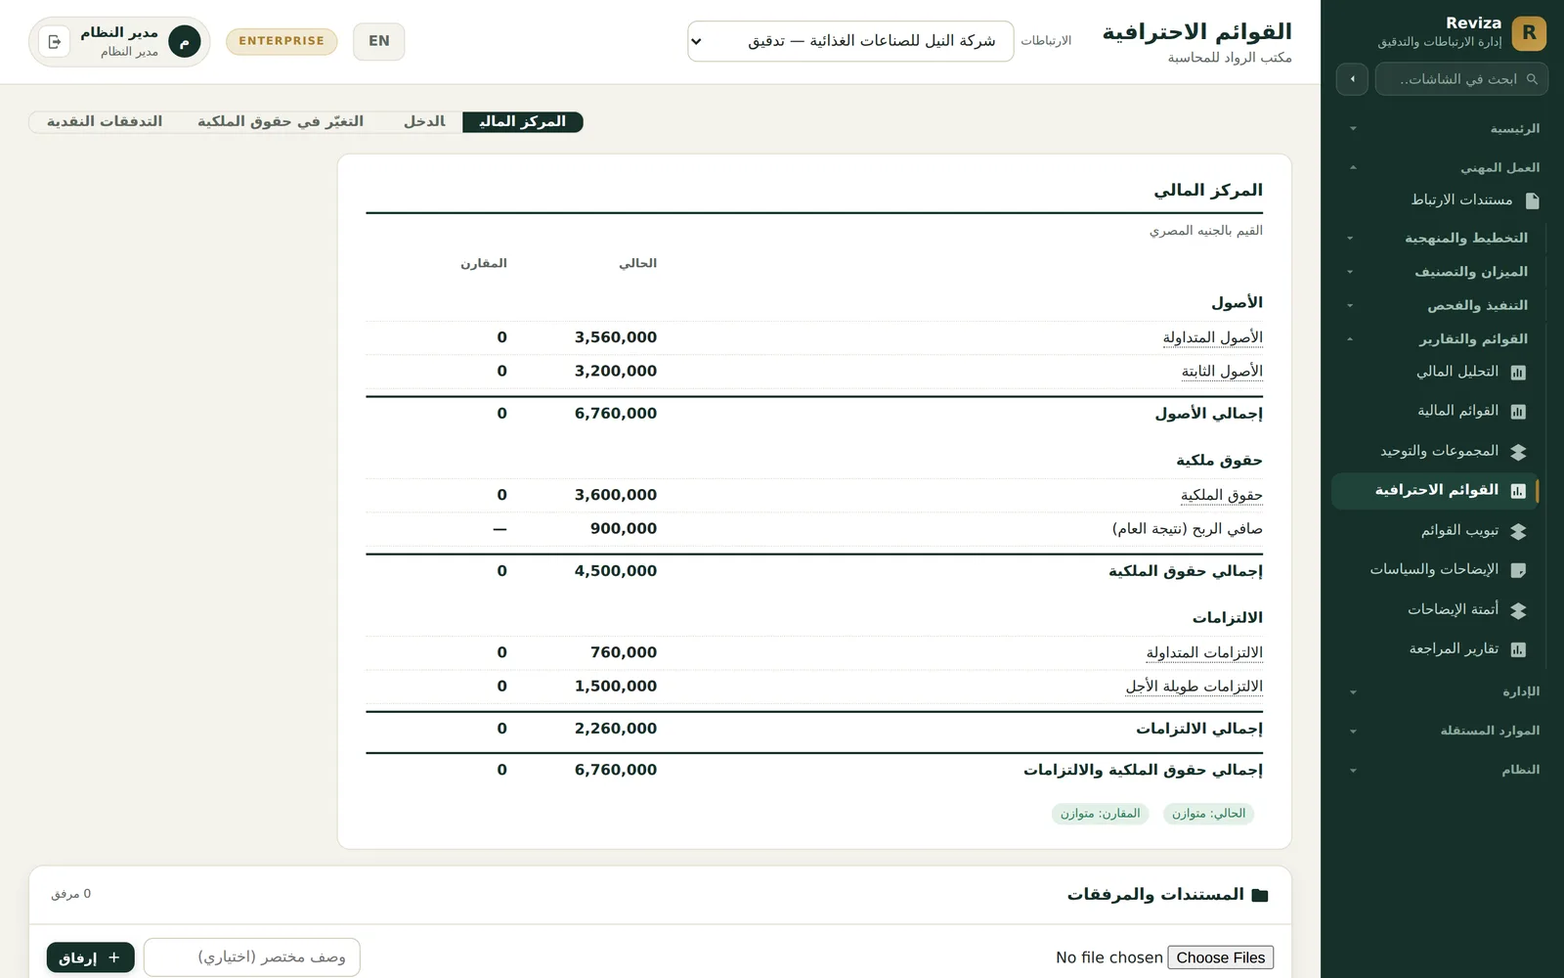This screenshot has width=1564, height=978.
Task: Switch language with EN button
Action: click(379, 41)
